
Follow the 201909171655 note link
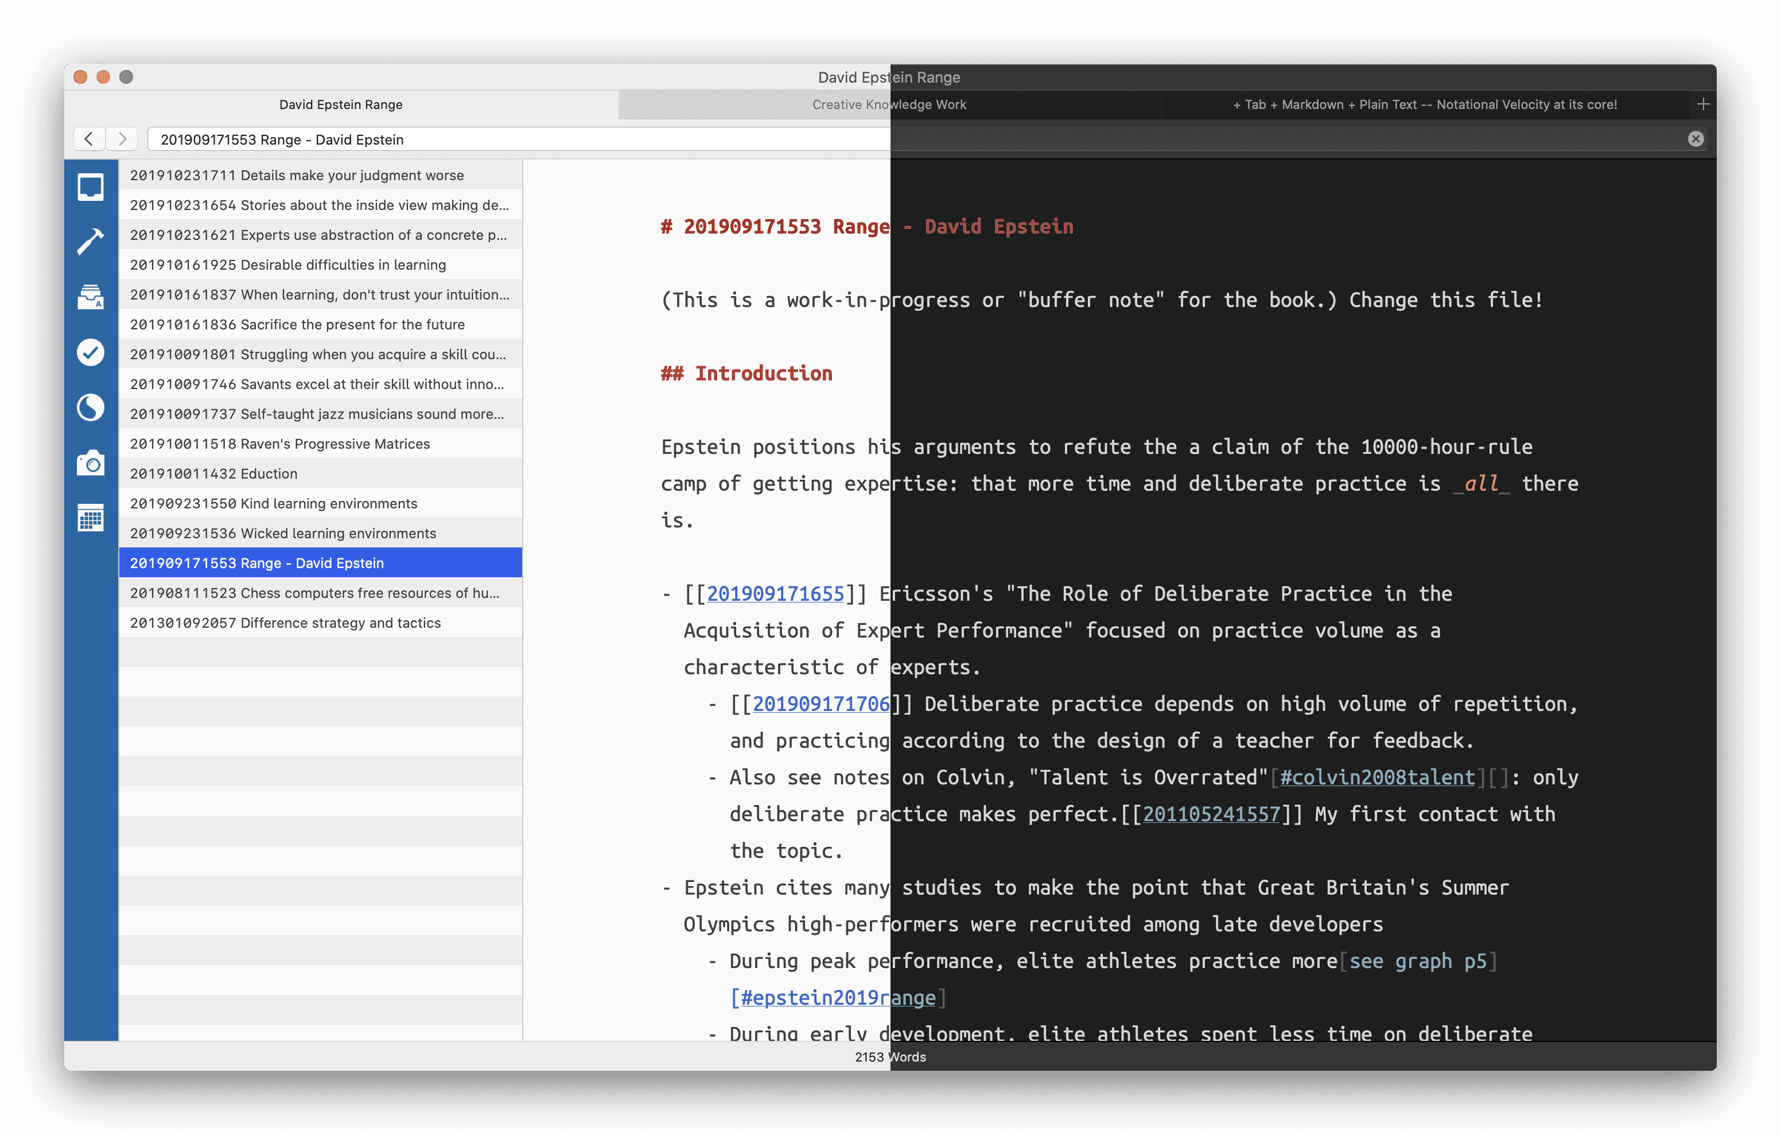775,593
